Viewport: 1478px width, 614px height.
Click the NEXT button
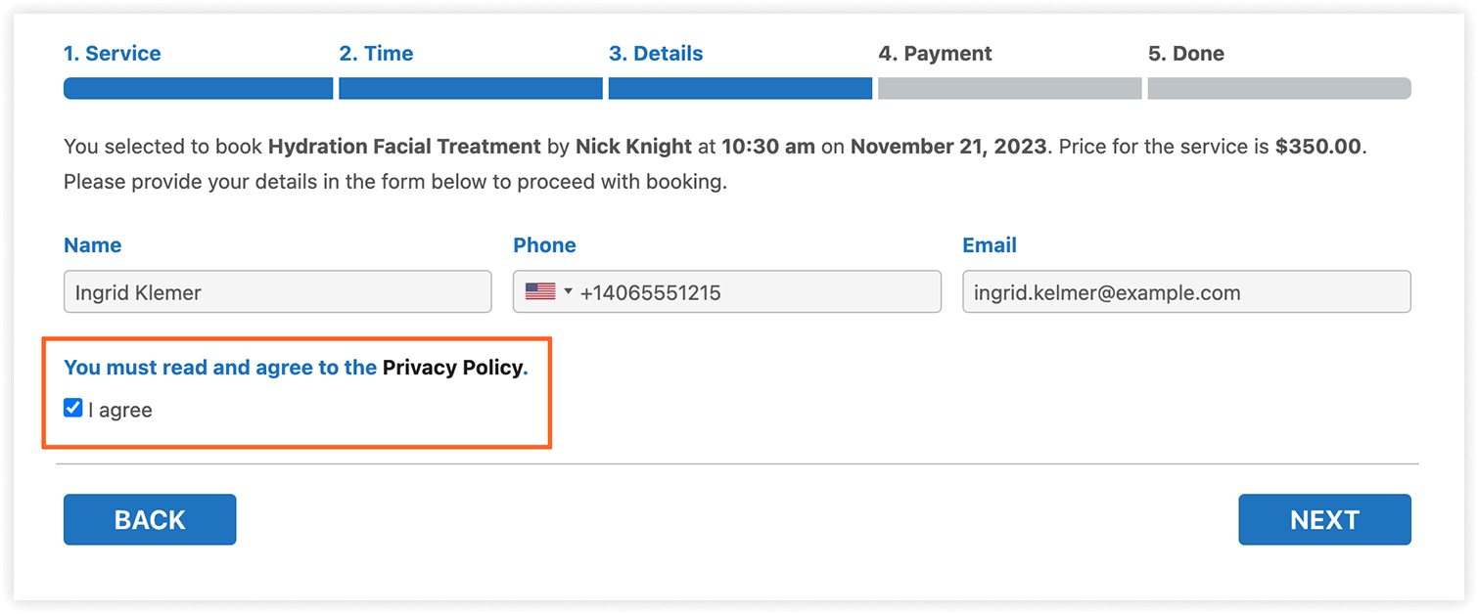(1324, 519)
